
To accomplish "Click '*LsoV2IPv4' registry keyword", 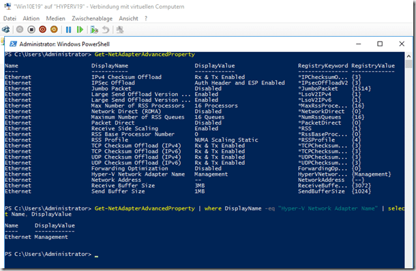I will click(x=314, y=94).
